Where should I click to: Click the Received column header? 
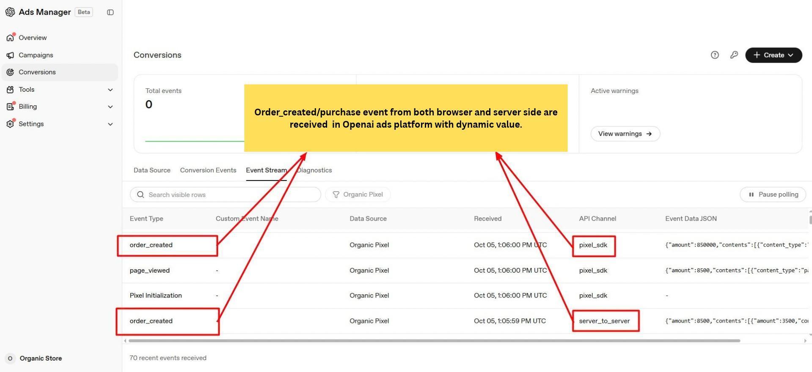click(x=487, y=219)
